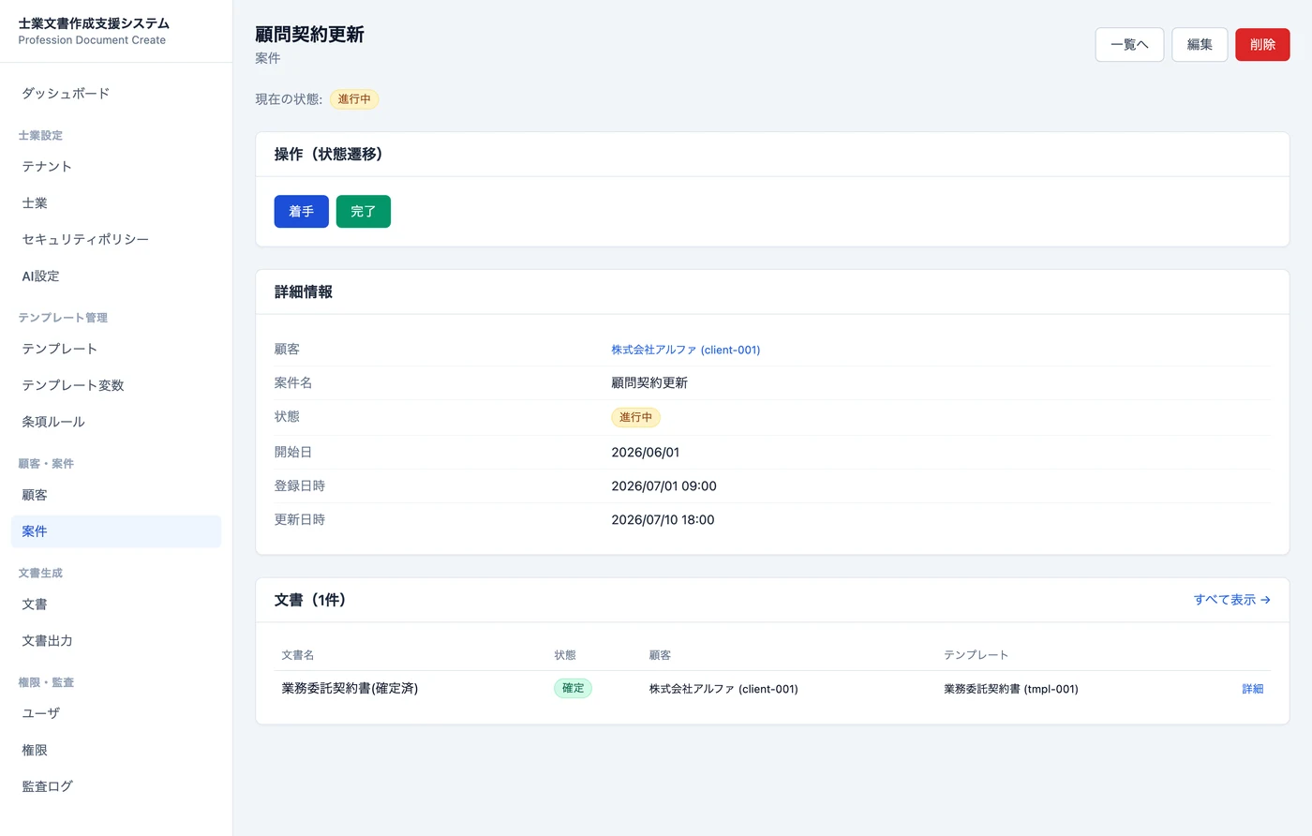The image size is (1312, 836).
Task: Go back via the 一覧へ button
Action: tap(1129, 45)
